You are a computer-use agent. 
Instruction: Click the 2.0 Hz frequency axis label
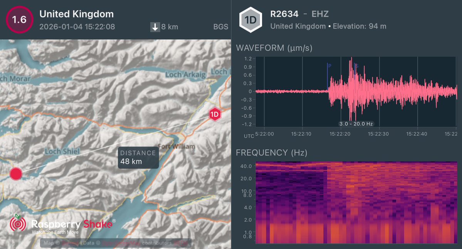click(248, 220)
